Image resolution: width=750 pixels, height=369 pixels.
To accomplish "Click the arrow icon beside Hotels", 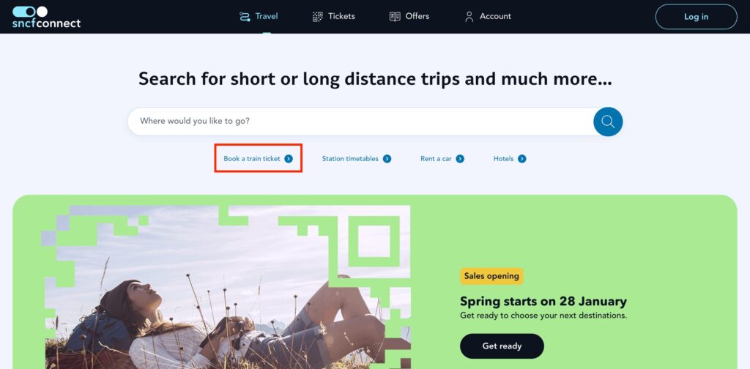I will pos(521,159).
